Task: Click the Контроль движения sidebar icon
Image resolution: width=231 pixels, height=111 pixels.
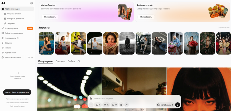Action: pos(5,19)
